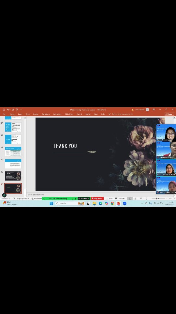Click the taskbar Search box
176x314 pixels.
pyautogui.click(x=70, y=203)
